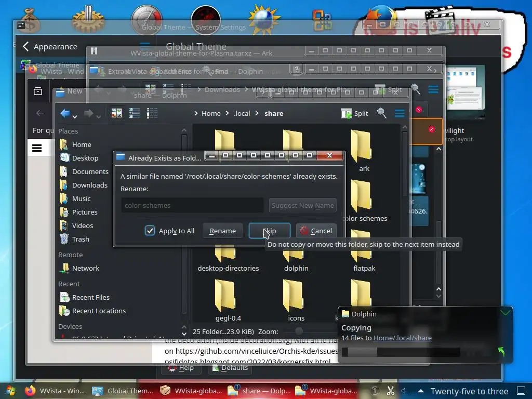532x399 pixels.
Task: Go forward in share Dolphin window
Action: [88, 113]
